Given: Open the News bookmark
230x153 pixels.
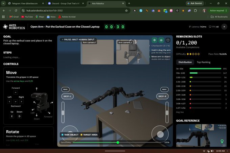Looking at the screenshot, I should click(x=51, y=17).
